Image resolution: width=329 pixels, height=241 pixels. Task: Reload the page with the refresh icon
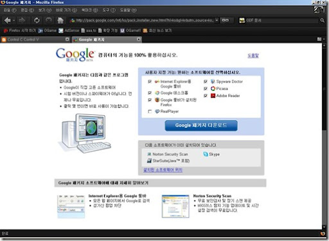(37, 21)
